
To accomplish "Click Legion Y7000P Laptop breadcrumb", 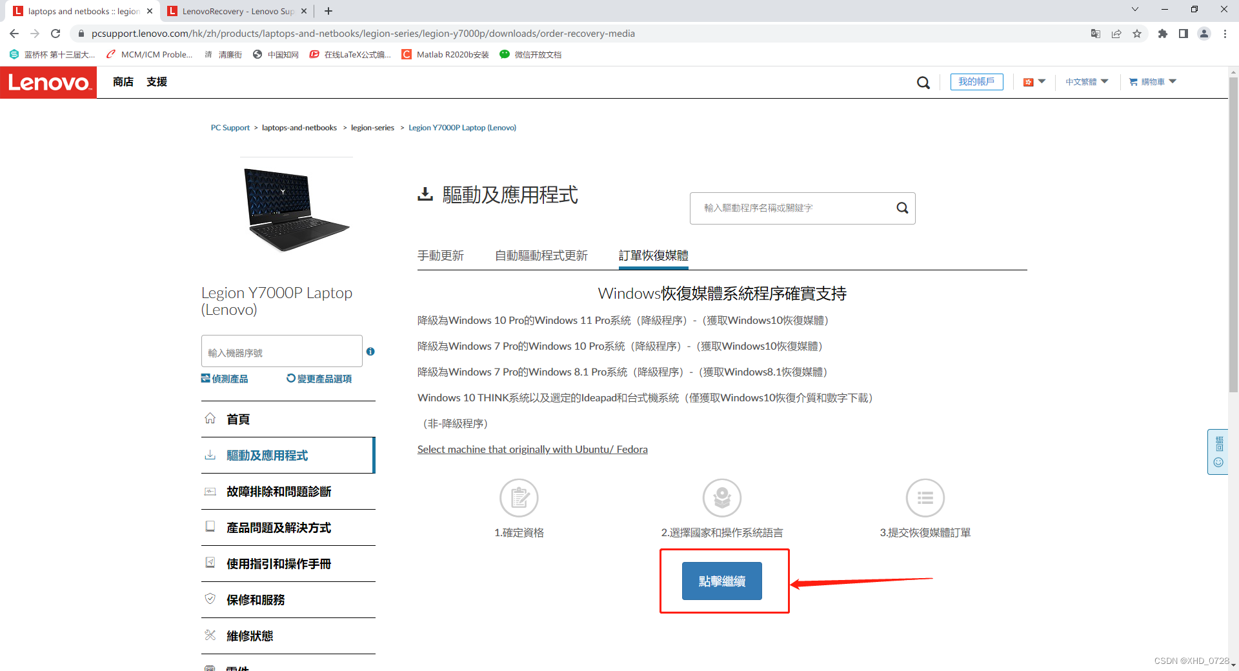I will pos(462,128).
